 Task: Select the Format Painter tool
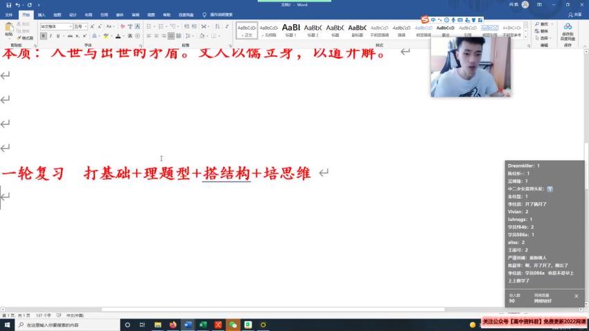pos(25,38)
